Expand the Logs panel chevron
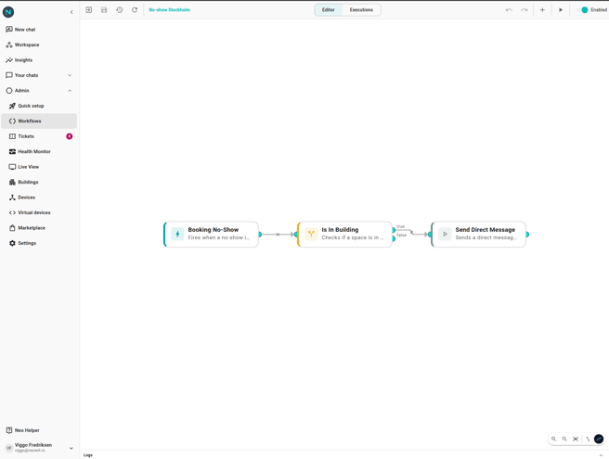Screen dimensions: 609x459 point(601,455)
